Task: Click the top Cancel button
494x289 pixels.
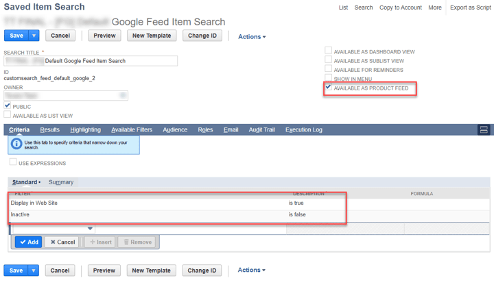Action: point(60,36)
